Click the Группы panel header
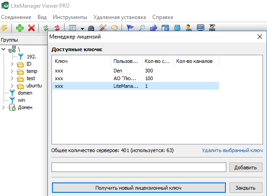Viewport: 267px width, 196px height. 23,40
